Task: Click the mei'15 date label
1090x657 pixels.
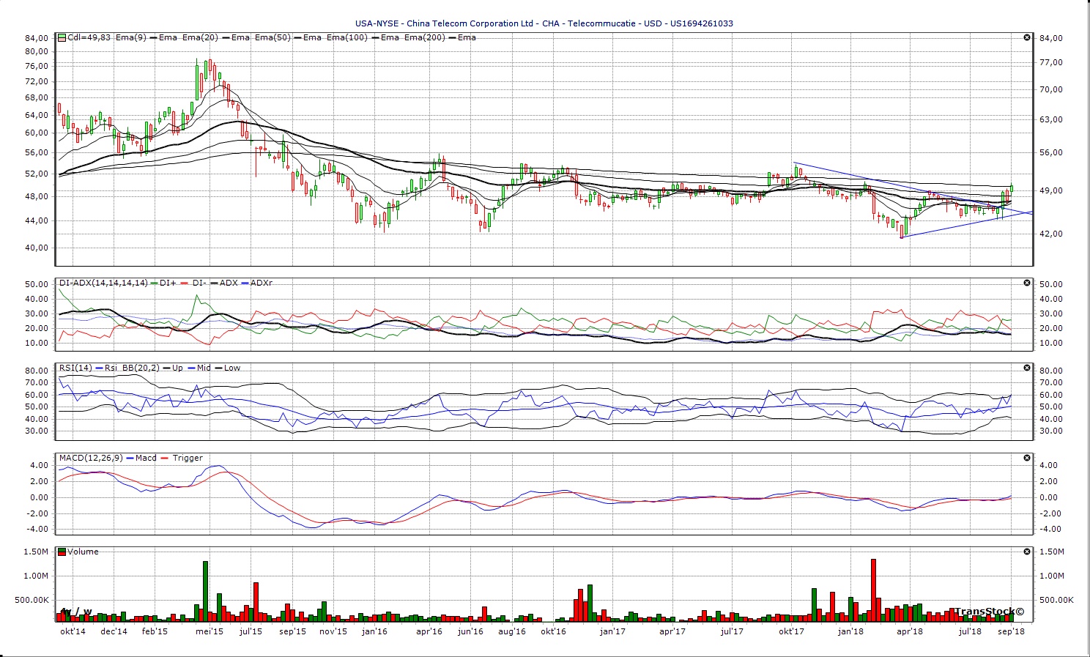Action: [x=210, y=631]
